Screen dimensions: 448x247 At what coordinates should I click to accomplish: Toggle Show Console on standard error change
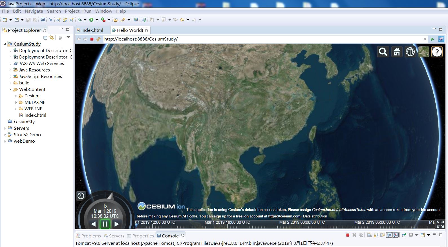click(x=396, y=235)
